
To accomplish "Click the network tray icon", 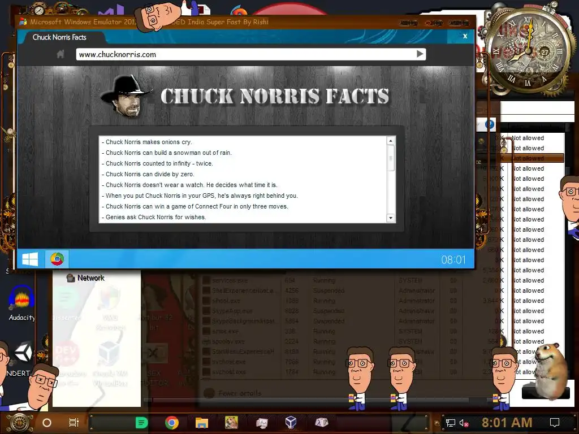I will click(x=450, y=423).
